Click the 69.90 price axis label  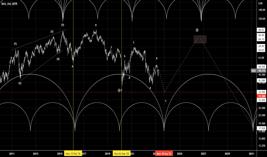[x=261, y=46]
